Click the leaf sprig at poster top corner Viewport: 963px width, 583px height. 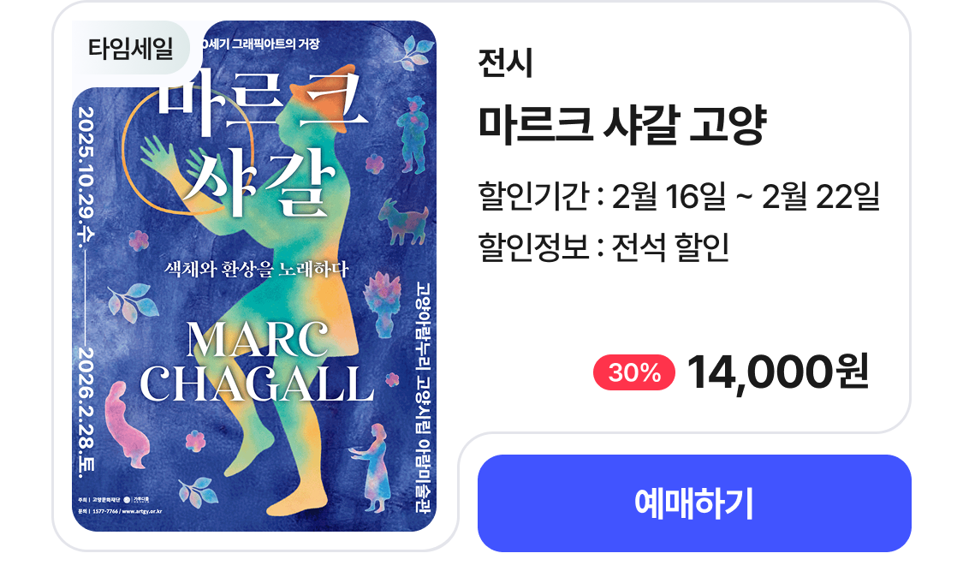(x=414, y=52)
